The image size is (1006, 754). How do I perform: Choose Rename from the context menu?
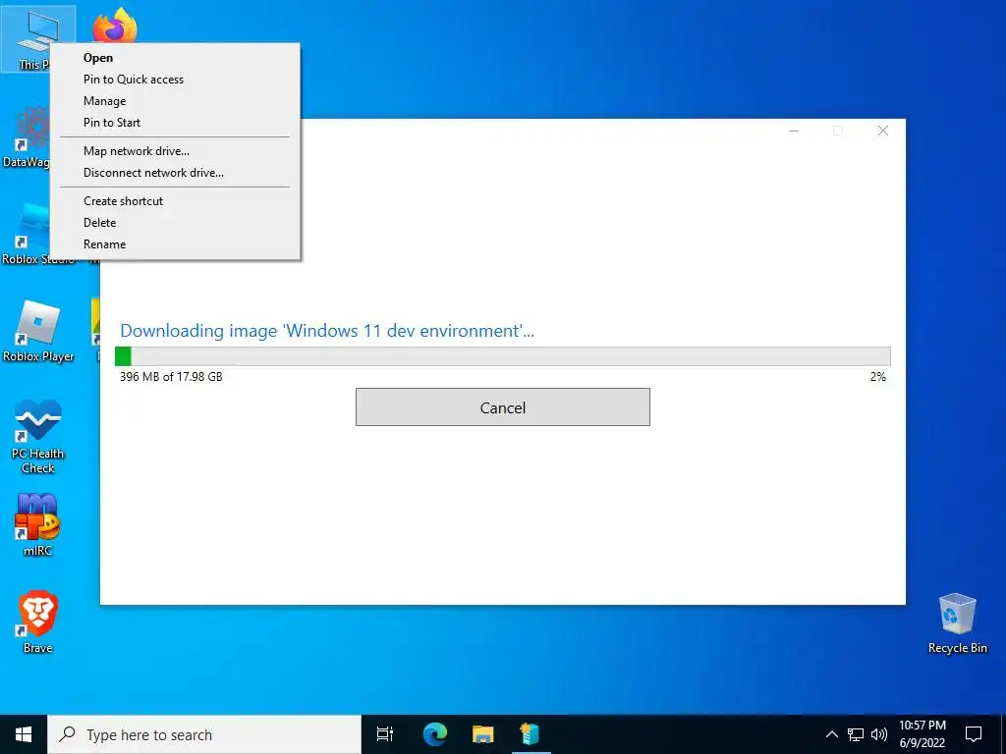[175, 244]
